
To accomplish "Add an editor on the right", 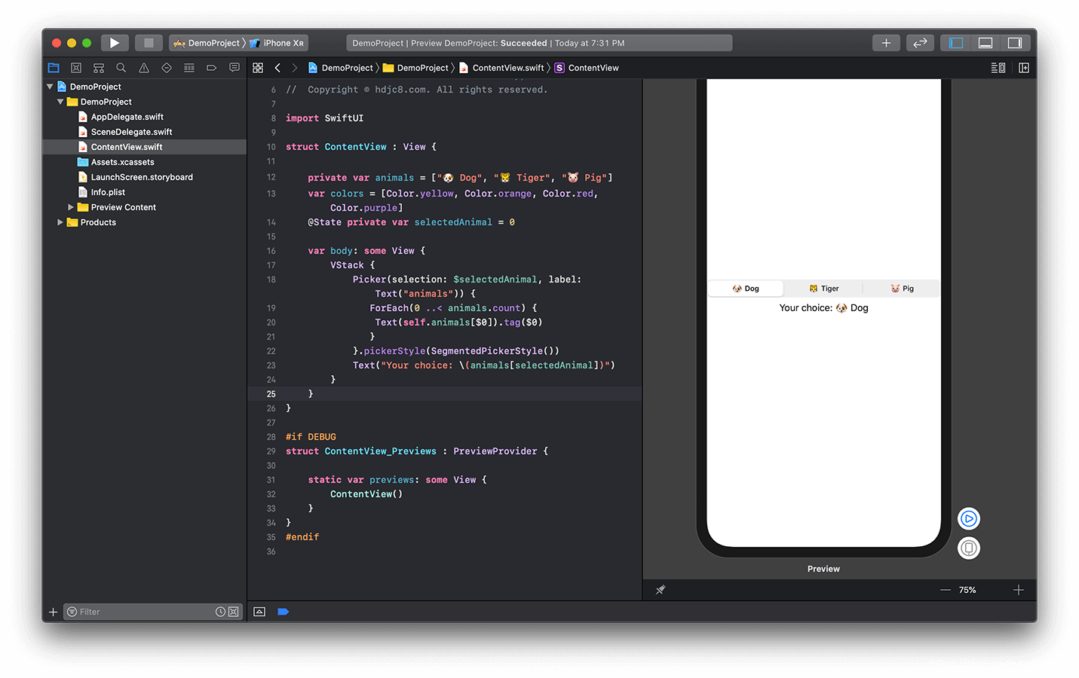I will (x=1024, y=68).
